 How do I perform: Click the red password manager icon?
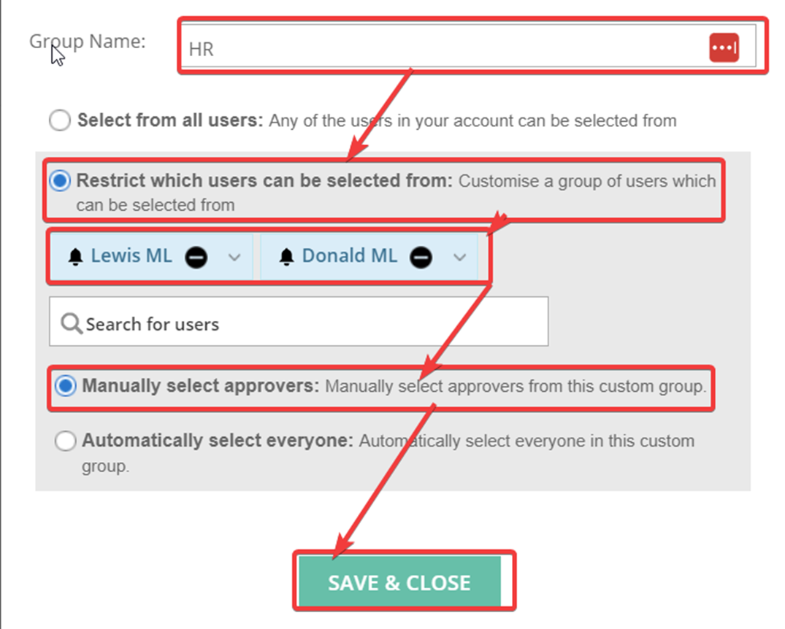point(724,48)
